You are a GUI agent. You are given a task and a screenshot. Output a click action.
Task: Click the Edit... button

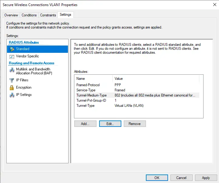coord(110,124)
